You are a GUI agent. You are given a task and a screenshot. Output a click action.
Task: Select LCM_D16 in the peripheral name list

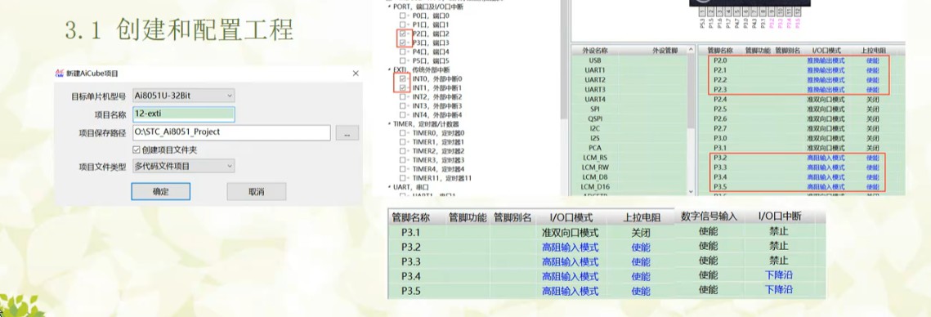pyautogui.click(x=594, y=187)
